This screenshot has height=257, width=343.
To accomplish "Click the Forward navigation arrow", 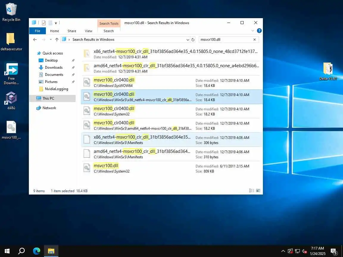I will pos(43,40).
